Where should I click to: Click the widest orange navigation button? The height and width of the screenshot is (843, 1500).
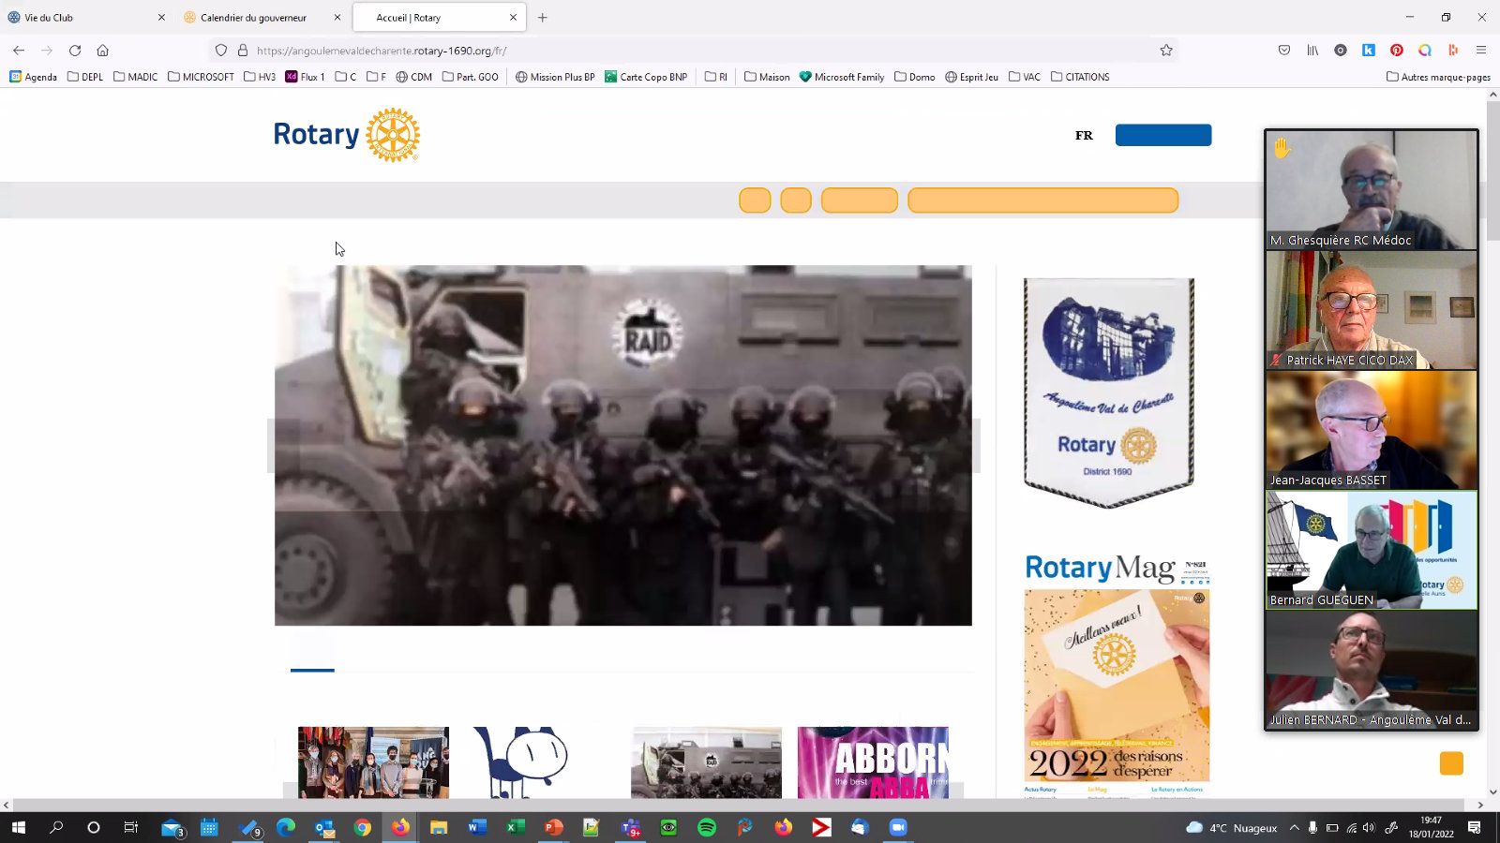point(1043,200)
